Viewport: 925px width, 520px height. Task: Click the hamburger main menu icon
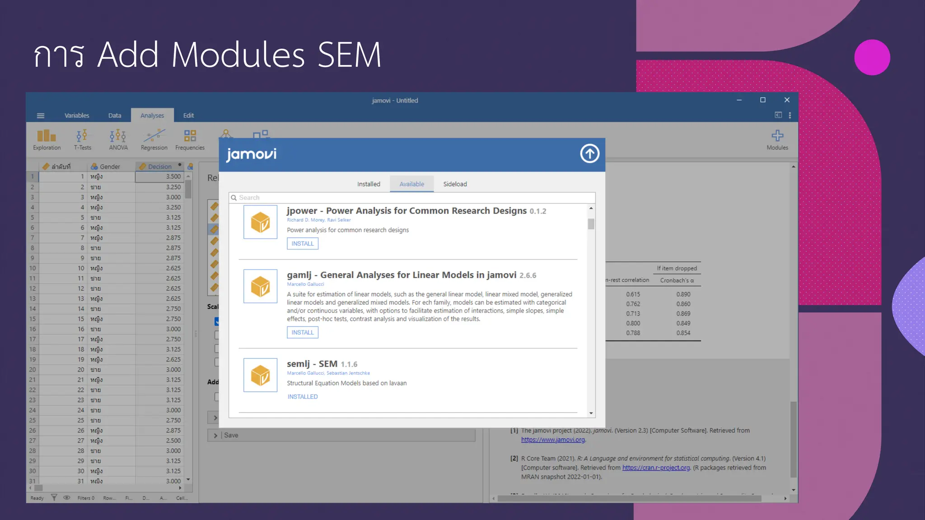click(x=41, y=116)
